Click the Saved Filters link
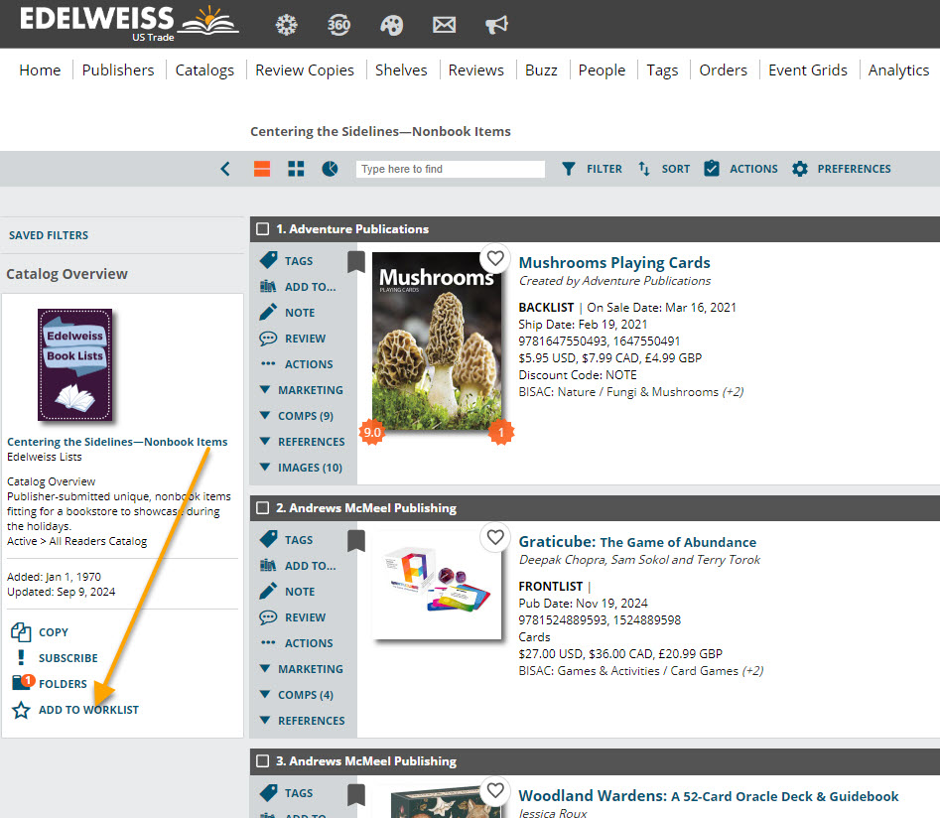Screen dimensions: 940x818 tap(49, 235)
